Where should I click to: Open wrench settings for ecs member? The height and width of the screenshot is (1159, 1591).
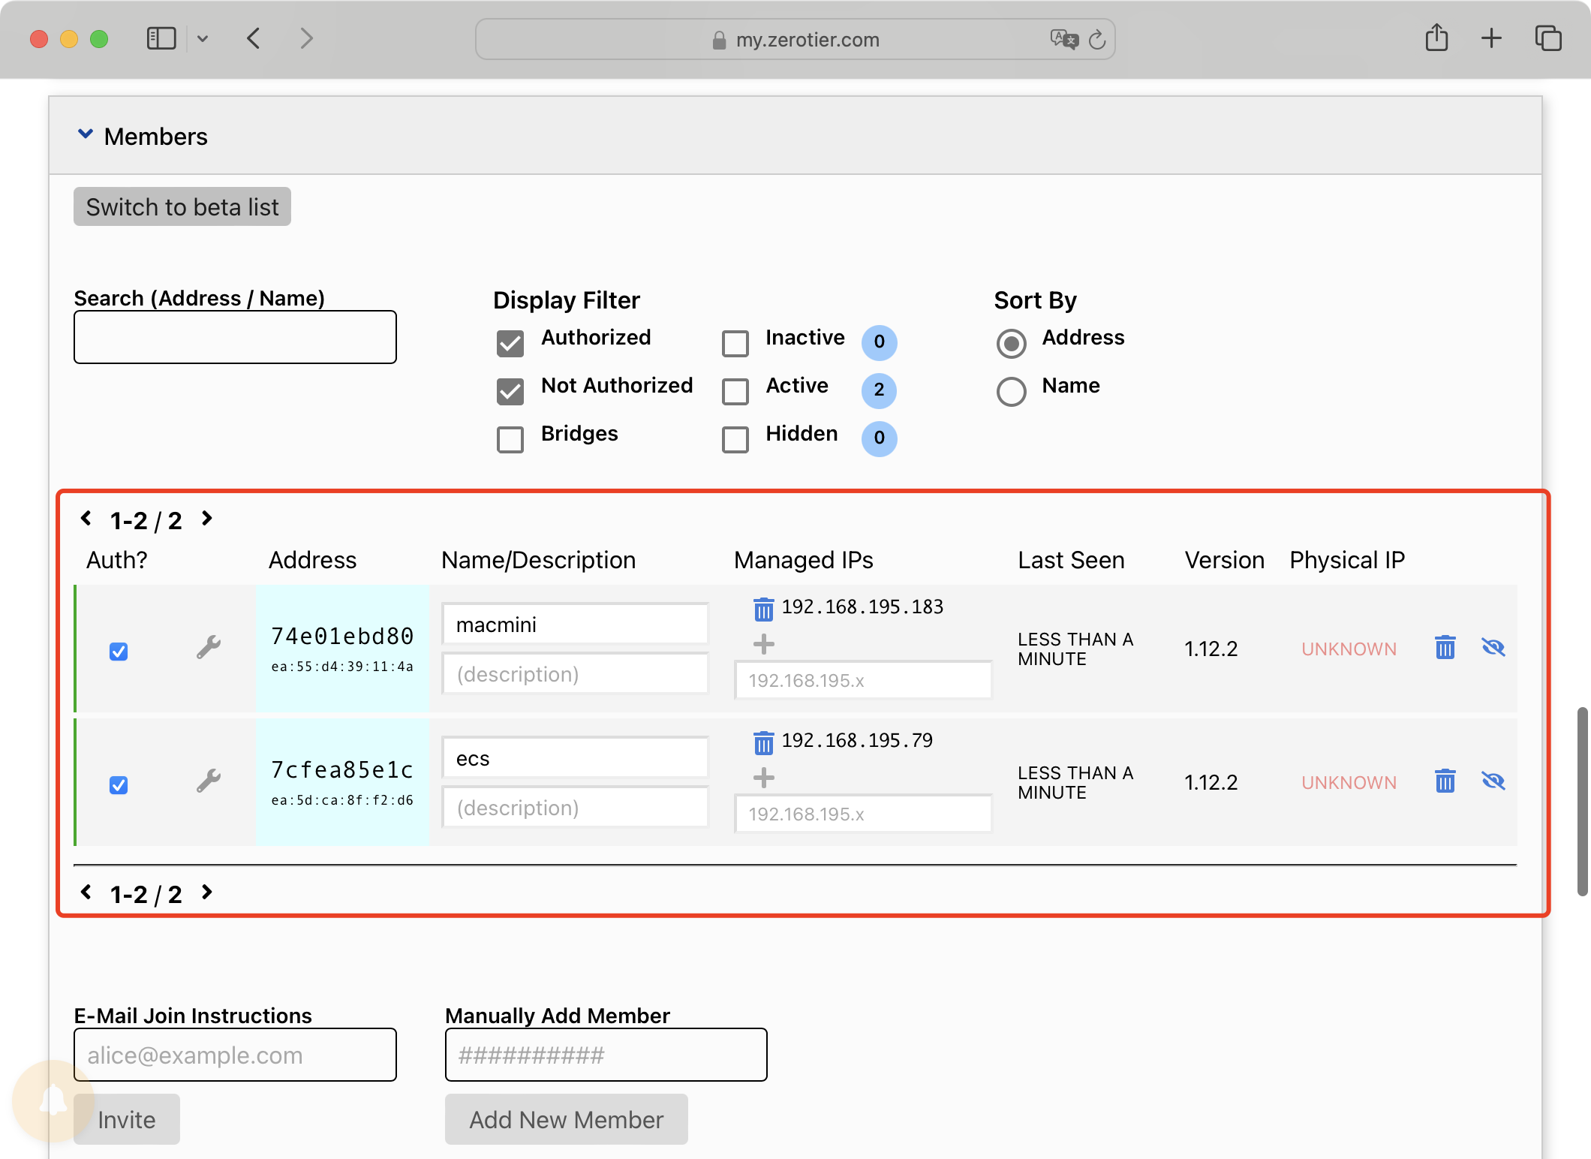[x=209, y=781]
